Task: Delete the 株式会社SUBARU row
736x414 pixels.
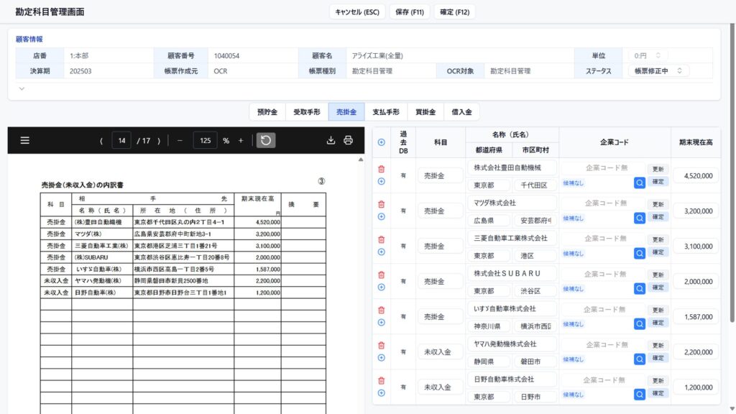Action: [381, 275]
